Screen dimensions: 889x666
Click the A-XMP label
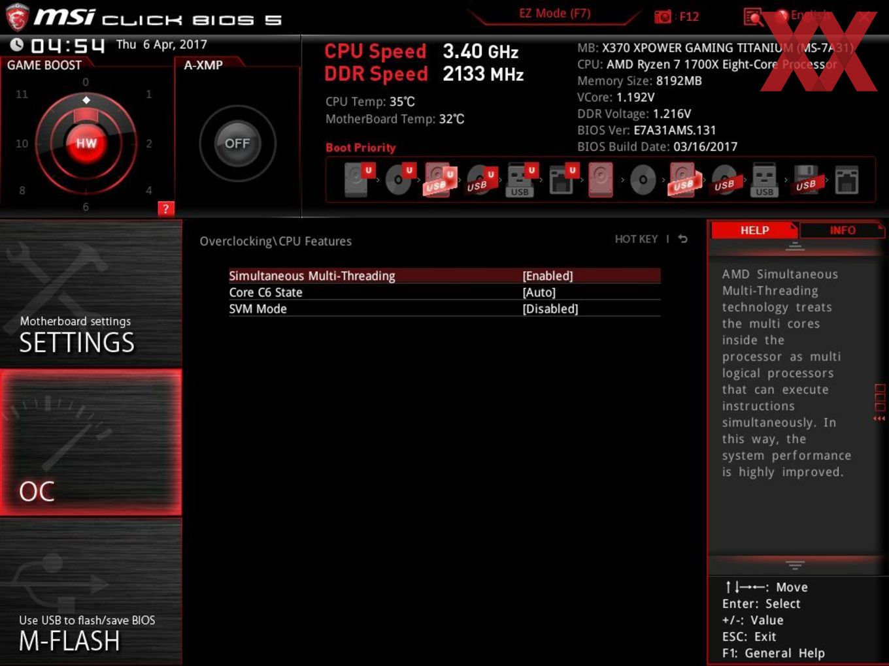click(203, 65)
